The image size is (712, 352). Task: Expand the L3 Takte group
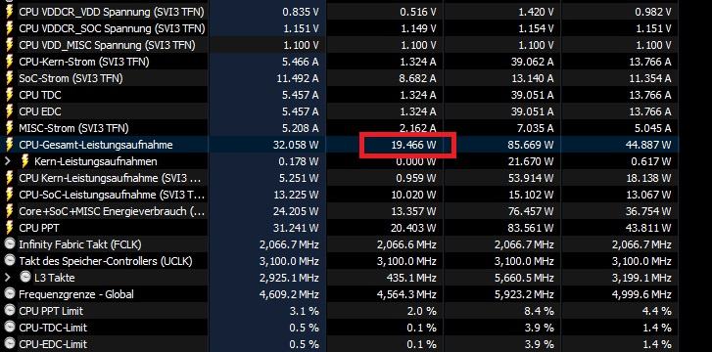(8, 277)
